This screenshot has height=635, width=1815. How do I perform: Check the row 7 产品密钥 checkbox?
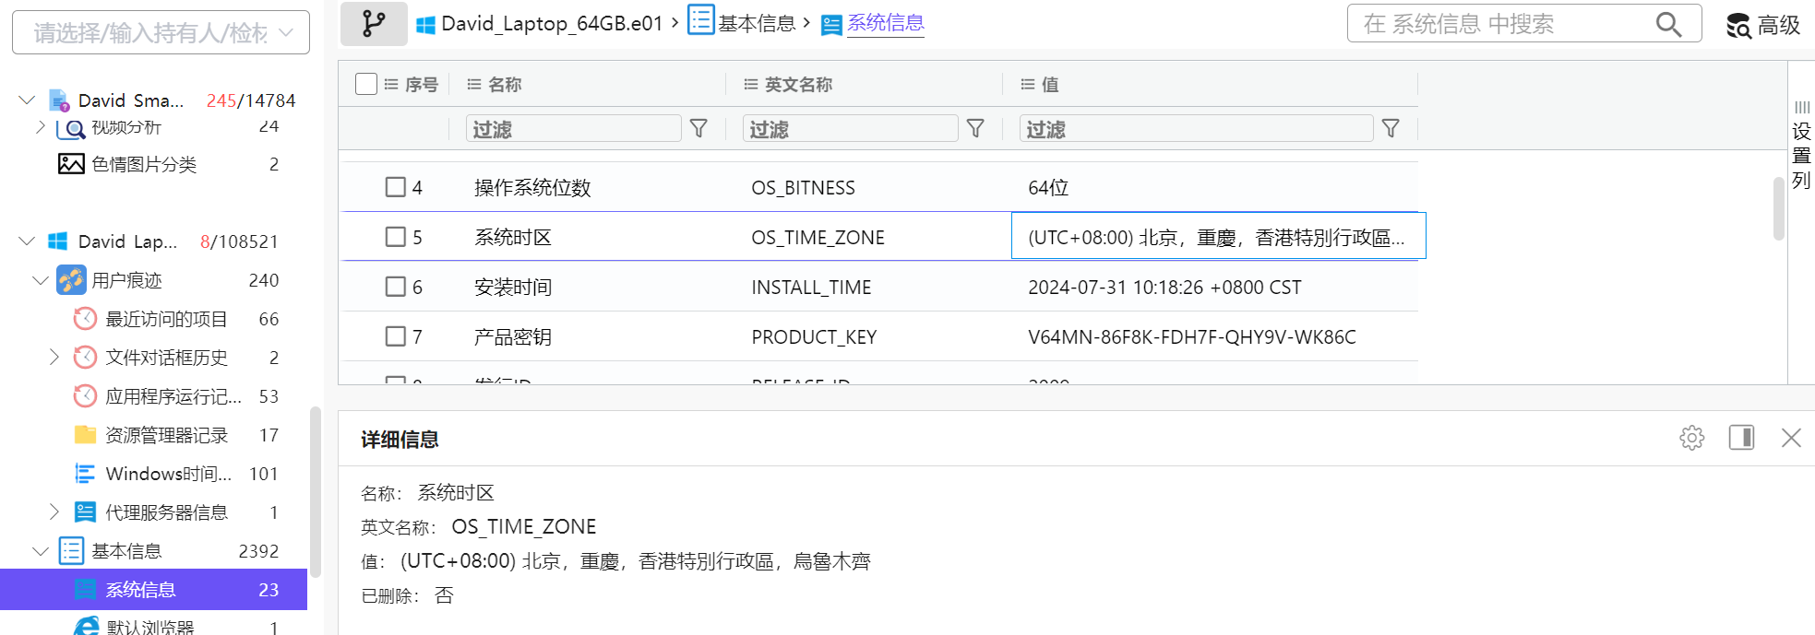pos(396,336)
